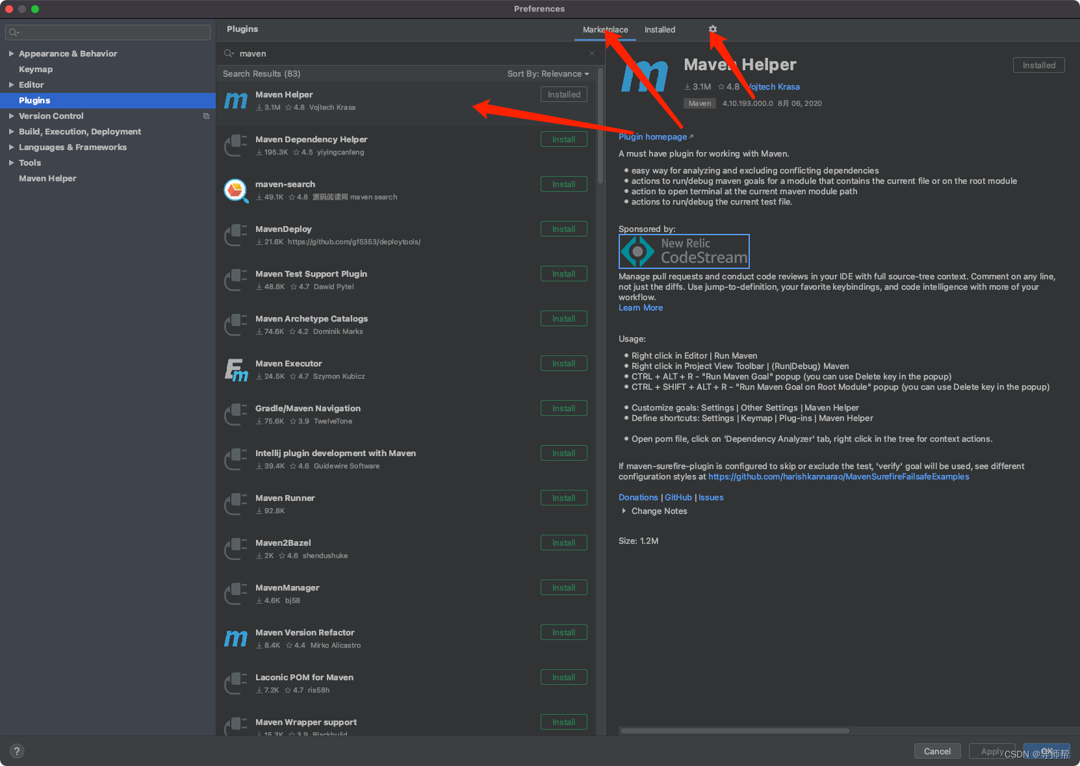
Task: Click the Learn More link
Action: click(x=641, y=307)
